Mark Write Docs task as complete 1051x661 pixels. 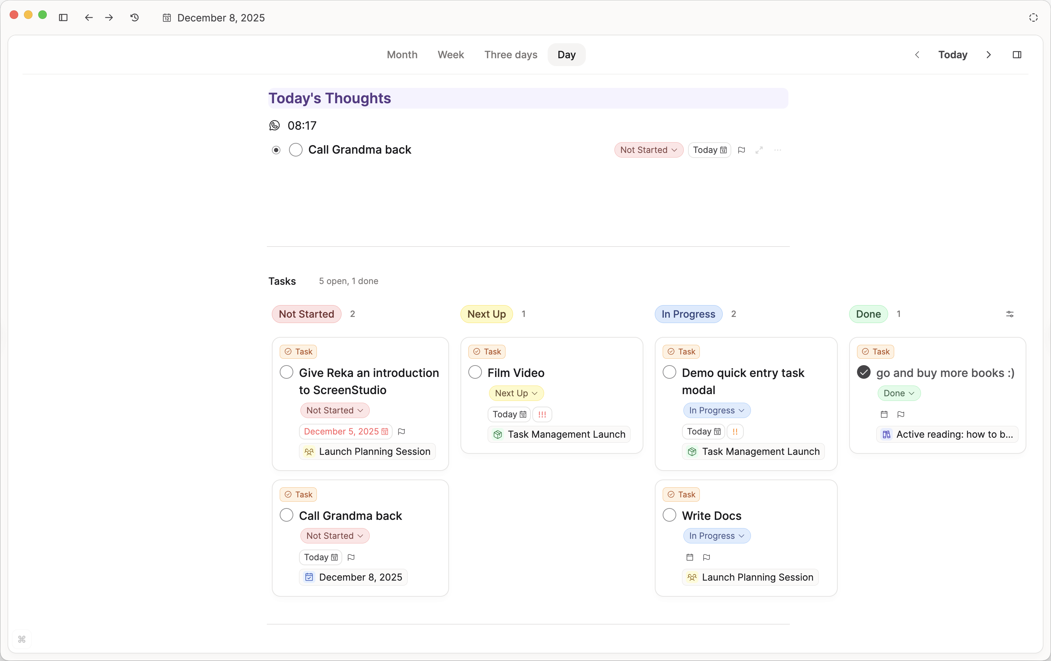point(669,515)
